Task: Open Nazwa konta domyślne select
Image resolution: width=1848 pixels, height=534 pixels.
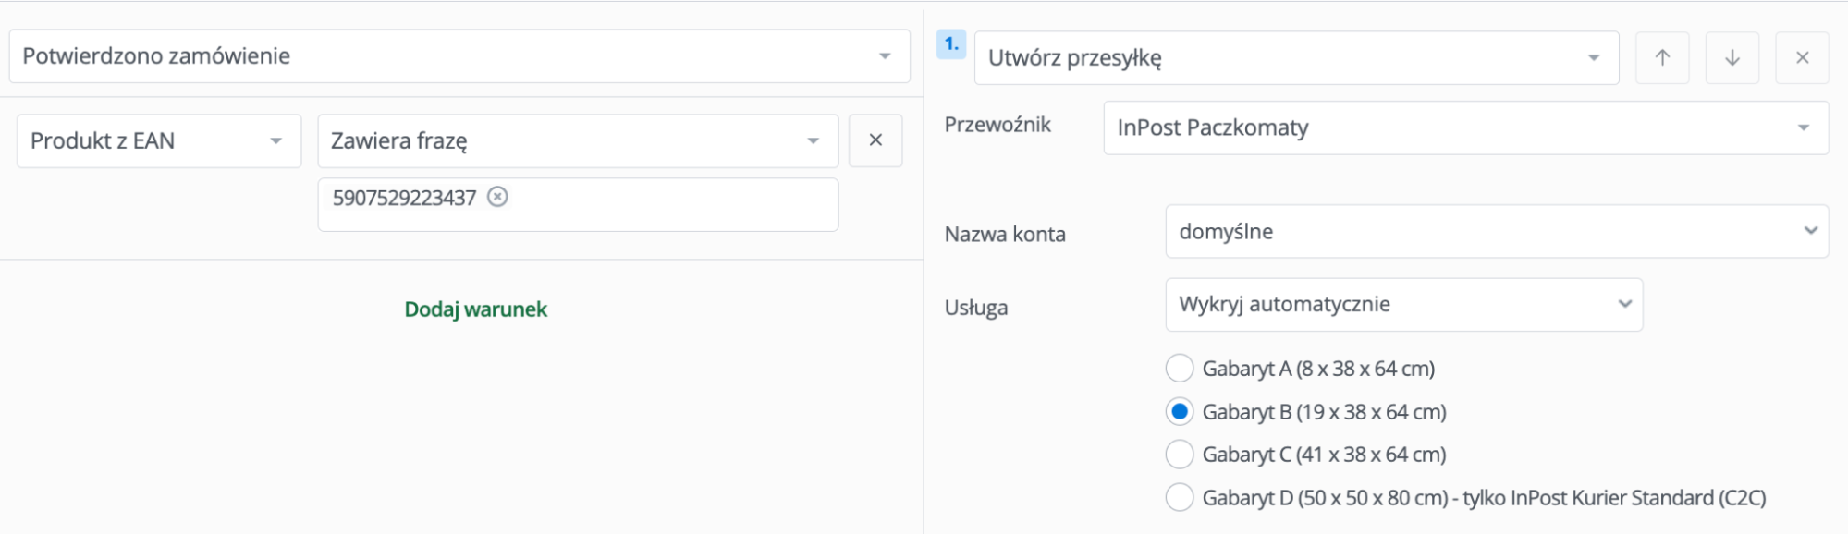Action: [1497, 231]
